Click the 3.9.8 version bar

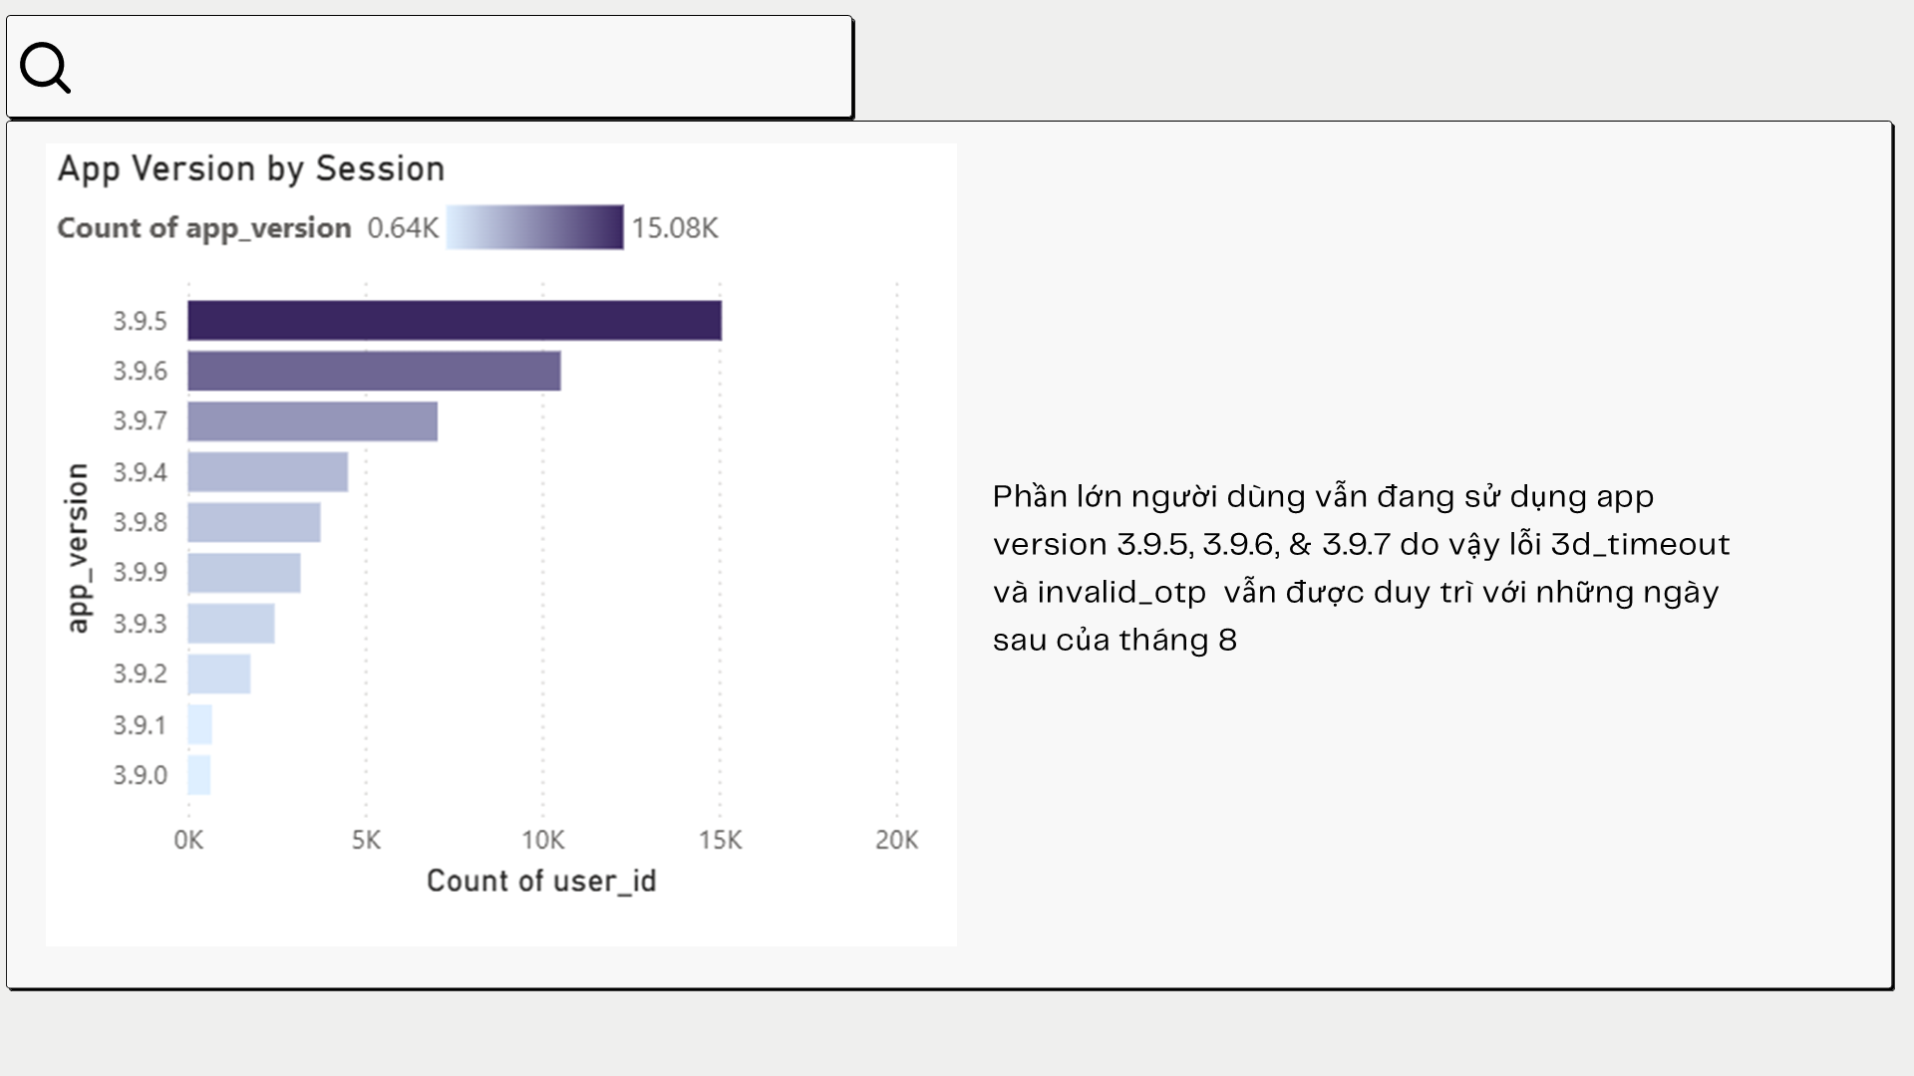[254, 522]
